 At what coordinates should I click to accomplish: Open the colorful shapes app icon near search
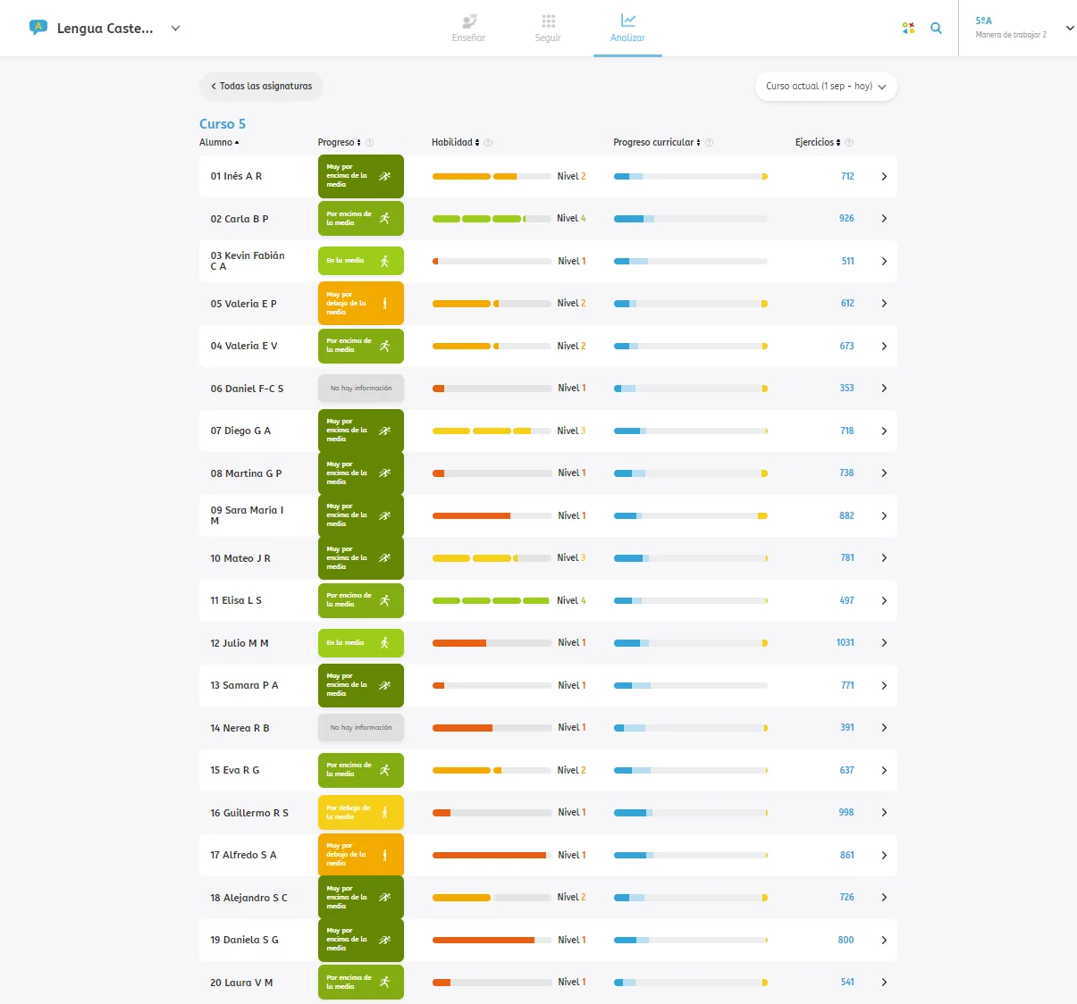pos(908,28)
